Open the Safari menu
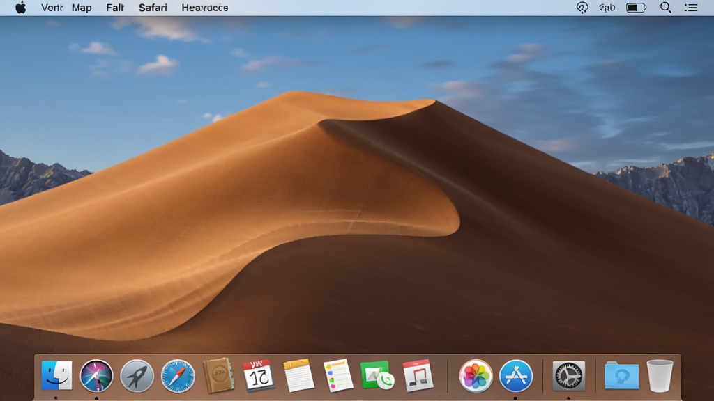The width and height of the screenshot is (714, 401). coord(153,8)
